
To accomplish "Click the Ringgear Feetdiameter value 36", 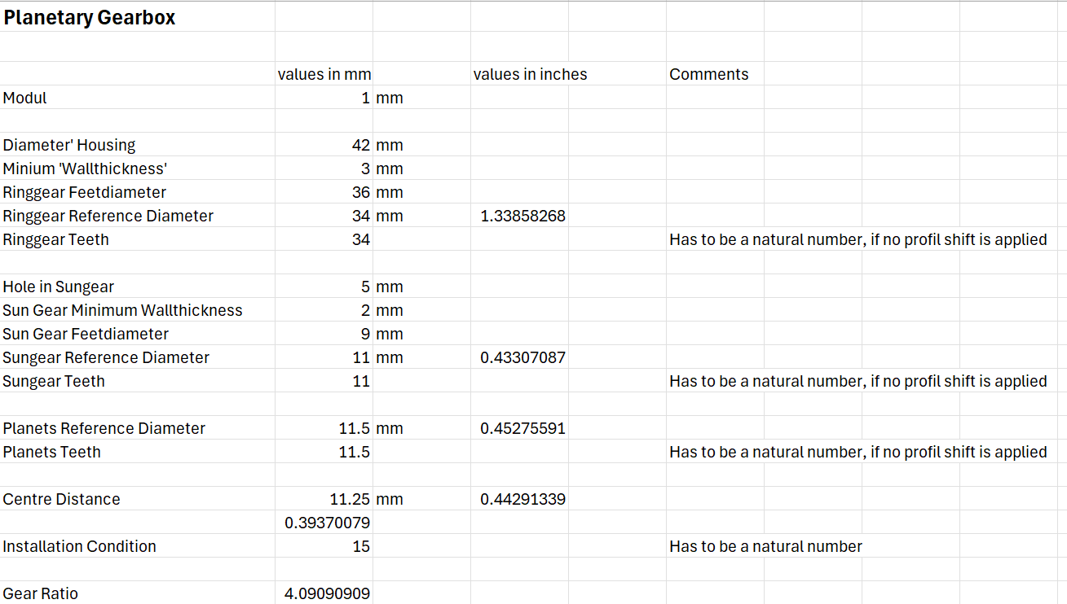I will coord(324,192).
